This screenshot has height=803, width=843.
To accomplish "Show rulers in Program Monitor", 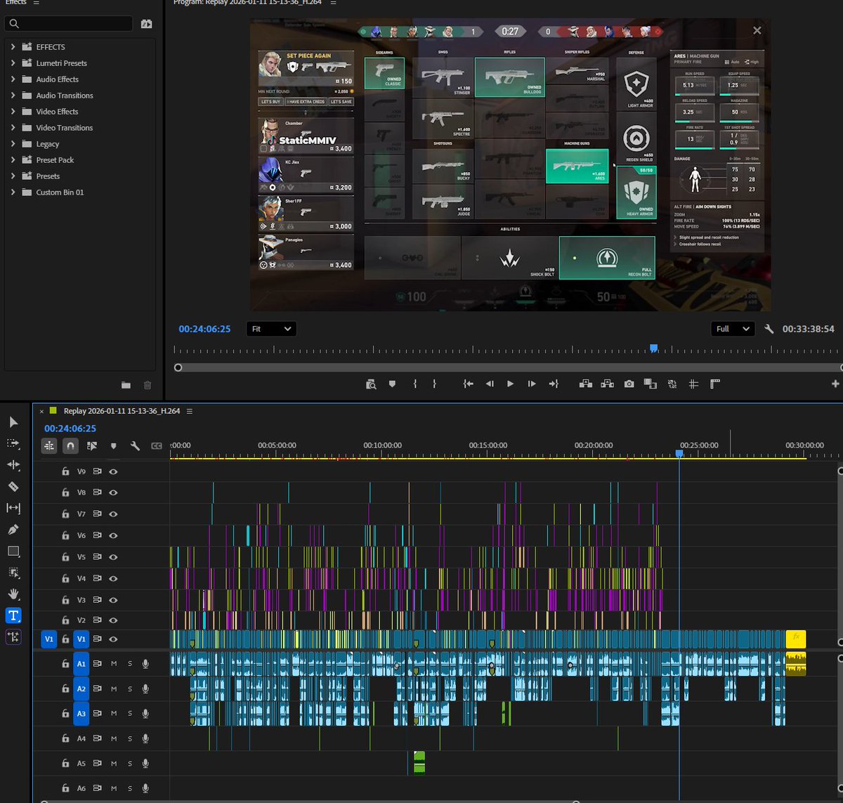I will pos(715,384).
